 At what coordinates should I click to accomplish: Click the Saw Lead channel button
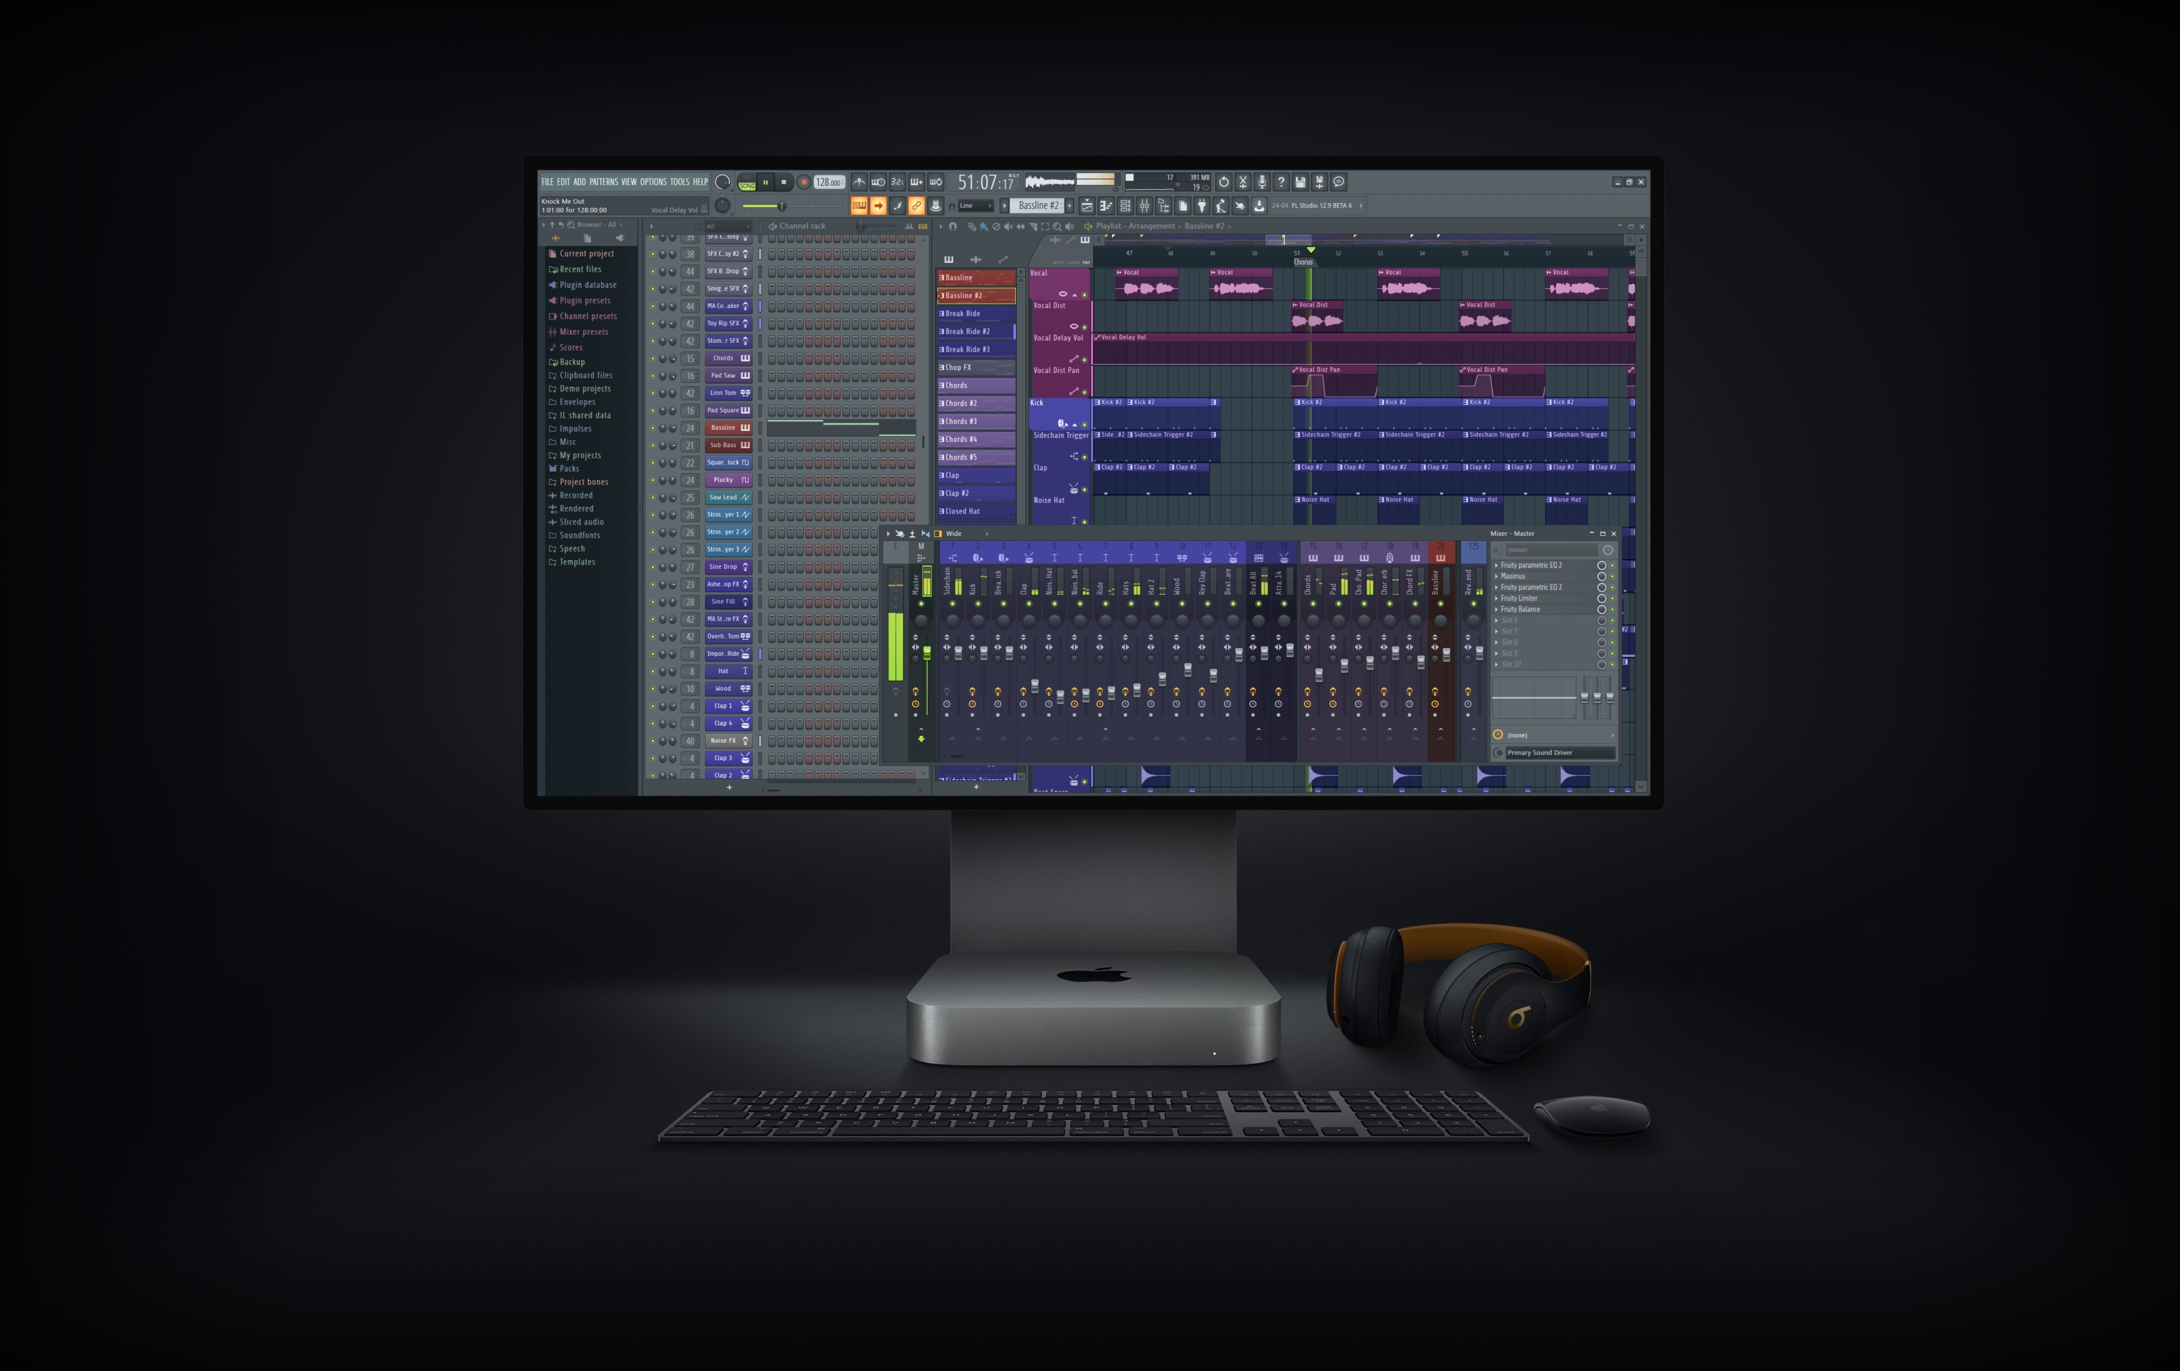coord(729,497)
